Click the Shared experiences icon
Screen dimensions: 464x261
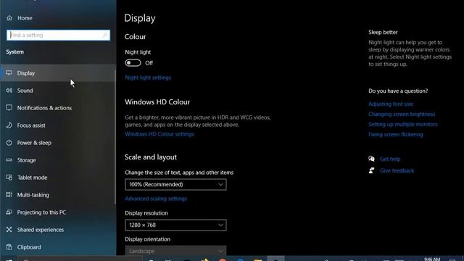click(9, 230)
